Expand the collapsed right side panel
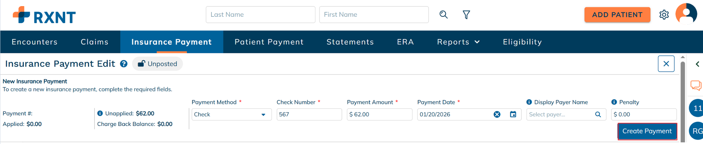The image size is (703, 144). (x=697, y=64)
